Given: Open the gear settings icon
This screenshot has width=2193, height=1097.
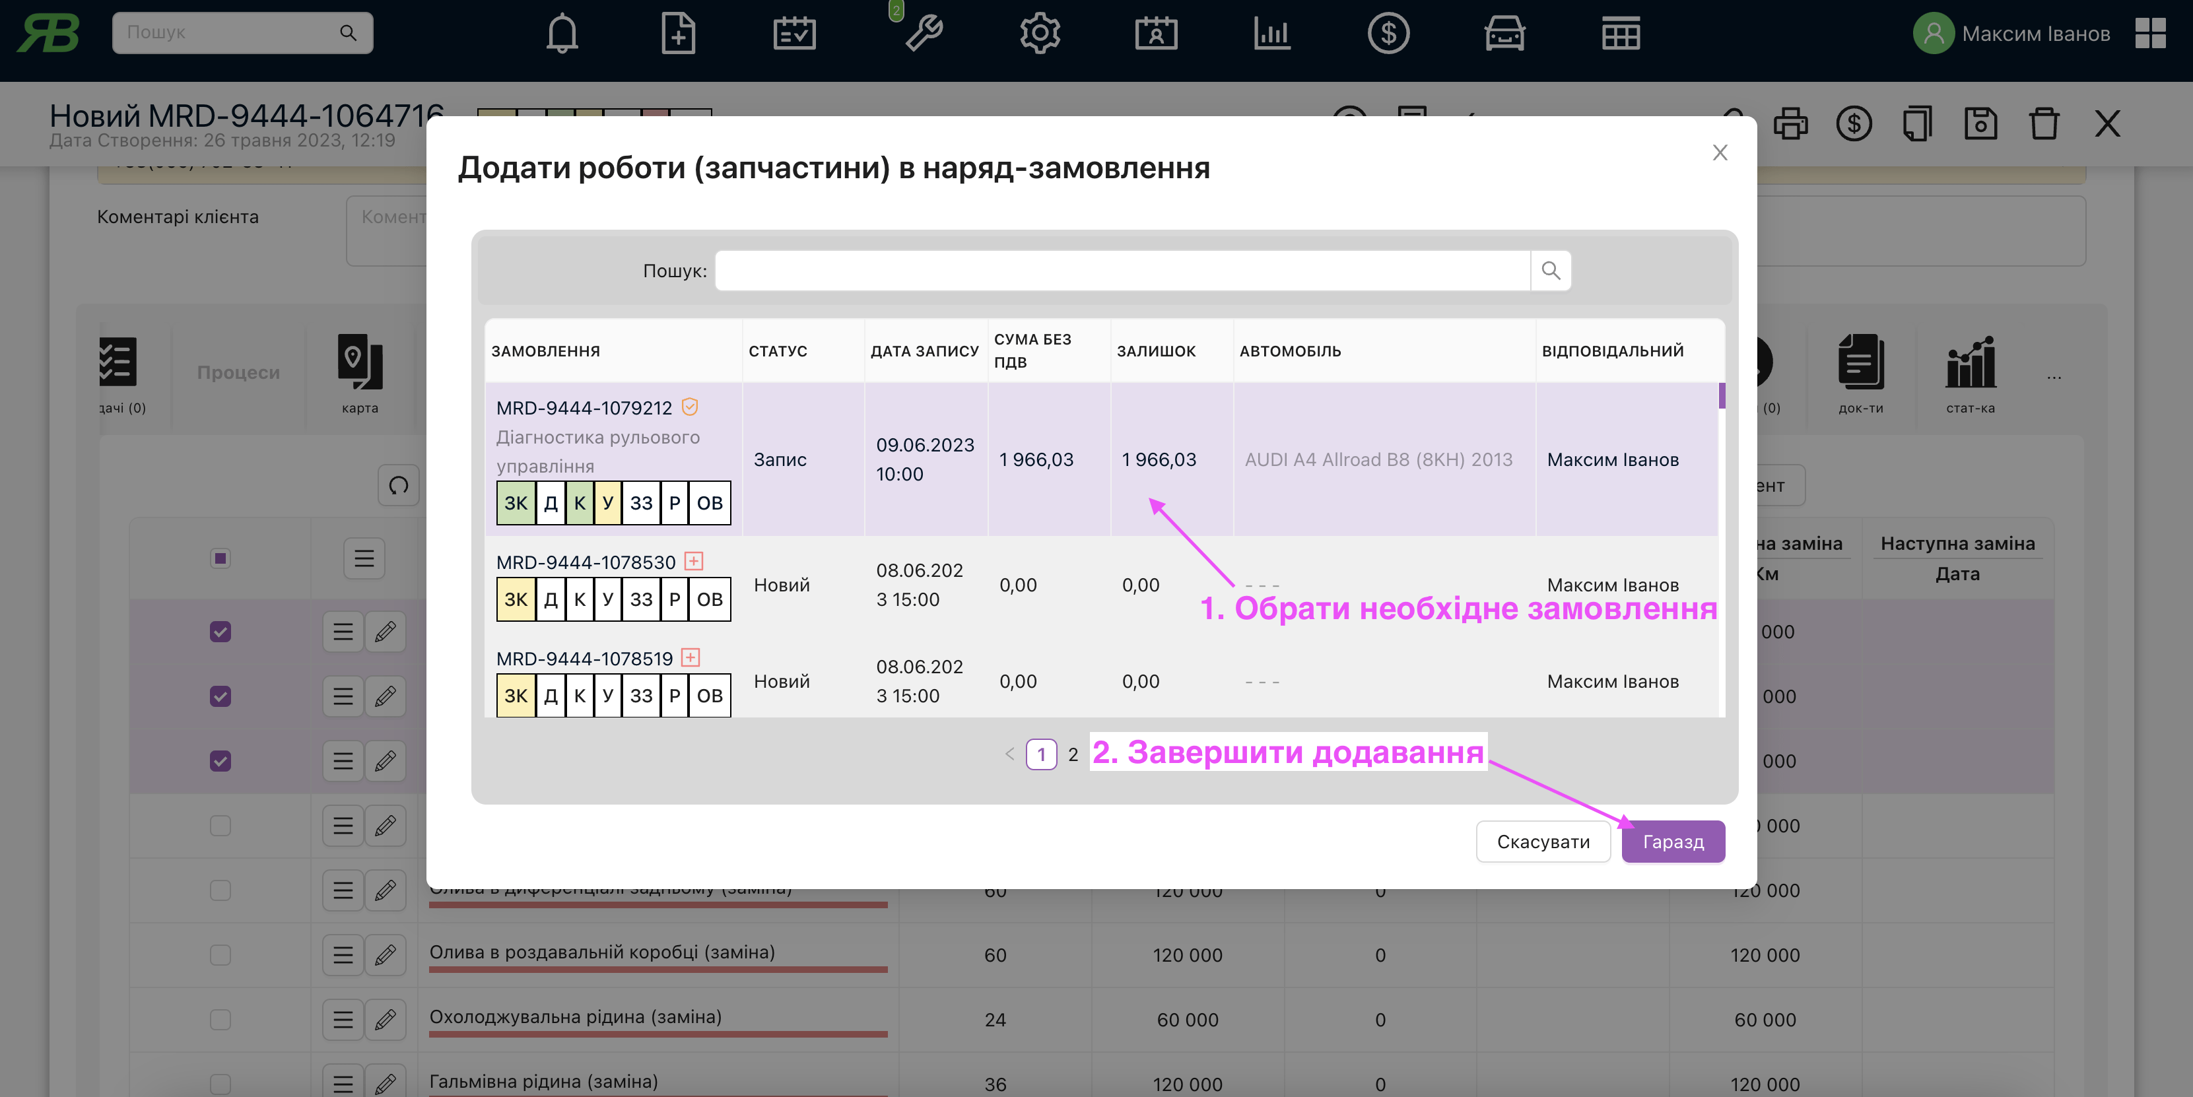Looking at the screenshot, I should (1040, 34).
